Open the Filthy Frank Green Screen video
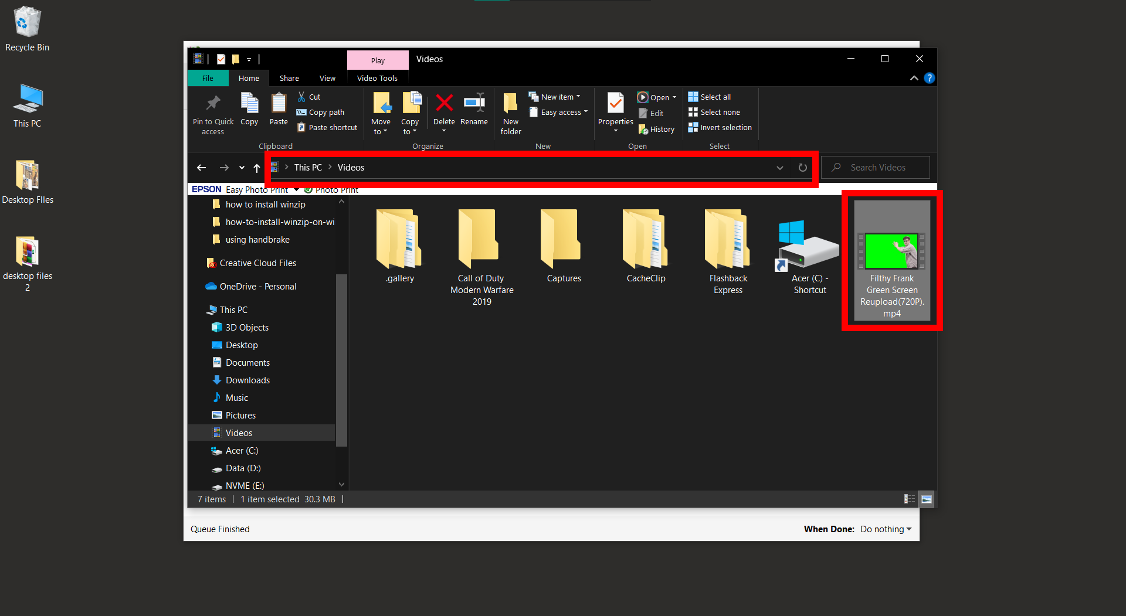The height and width of the screenshot is (616, 1126). [891, 251]
